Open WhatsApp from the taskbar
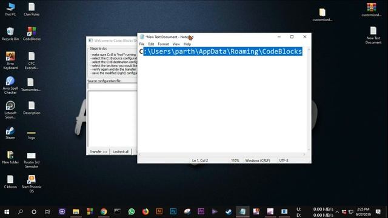Image resolution: width=388 pixels, height=218 pixels. point(132,211)
